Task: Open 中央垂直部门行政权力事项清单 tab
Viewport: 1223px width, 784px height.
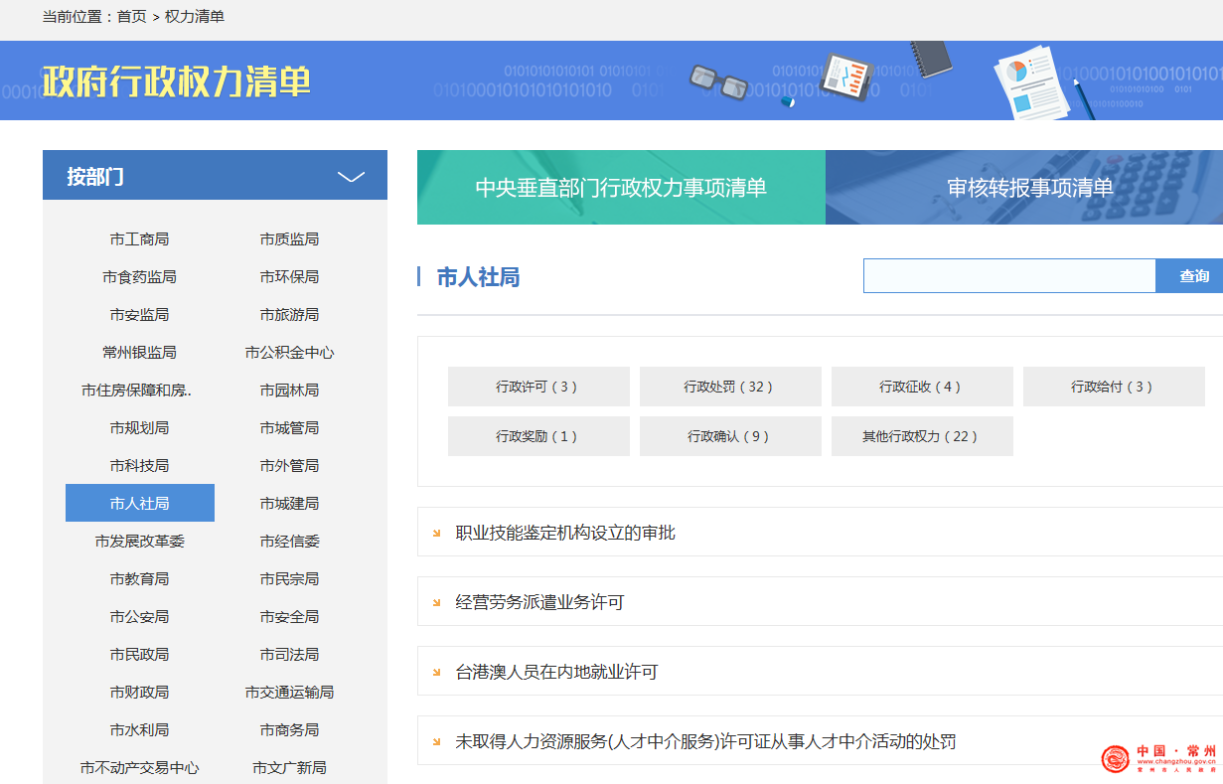Action: [621, 188]
